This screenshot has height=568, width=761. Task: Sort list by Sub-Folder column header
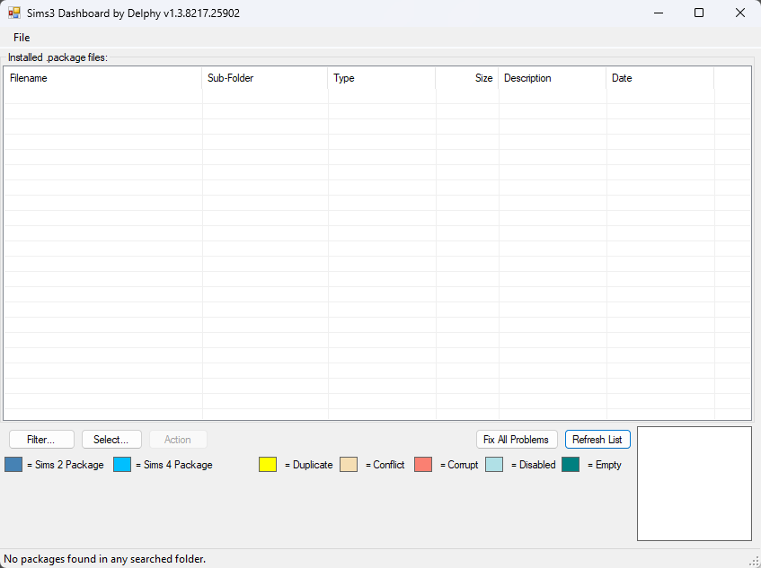(x=265, y=78)
